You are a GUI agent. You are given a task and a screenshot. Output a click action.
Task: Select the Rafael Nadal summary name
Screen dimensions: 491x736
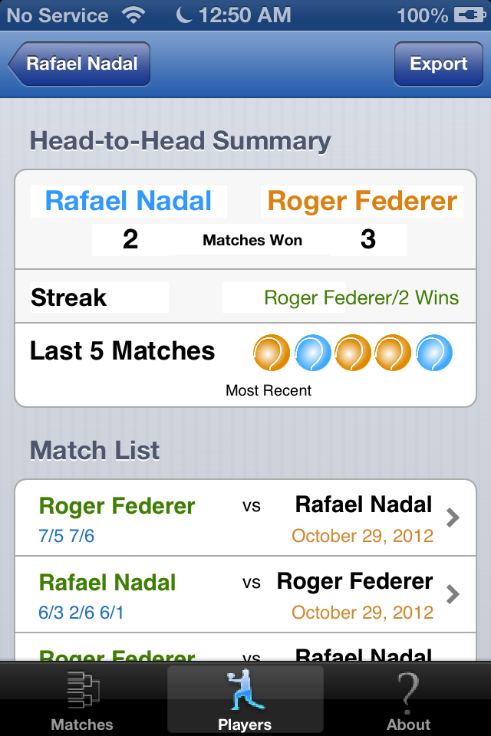point(128,201)
